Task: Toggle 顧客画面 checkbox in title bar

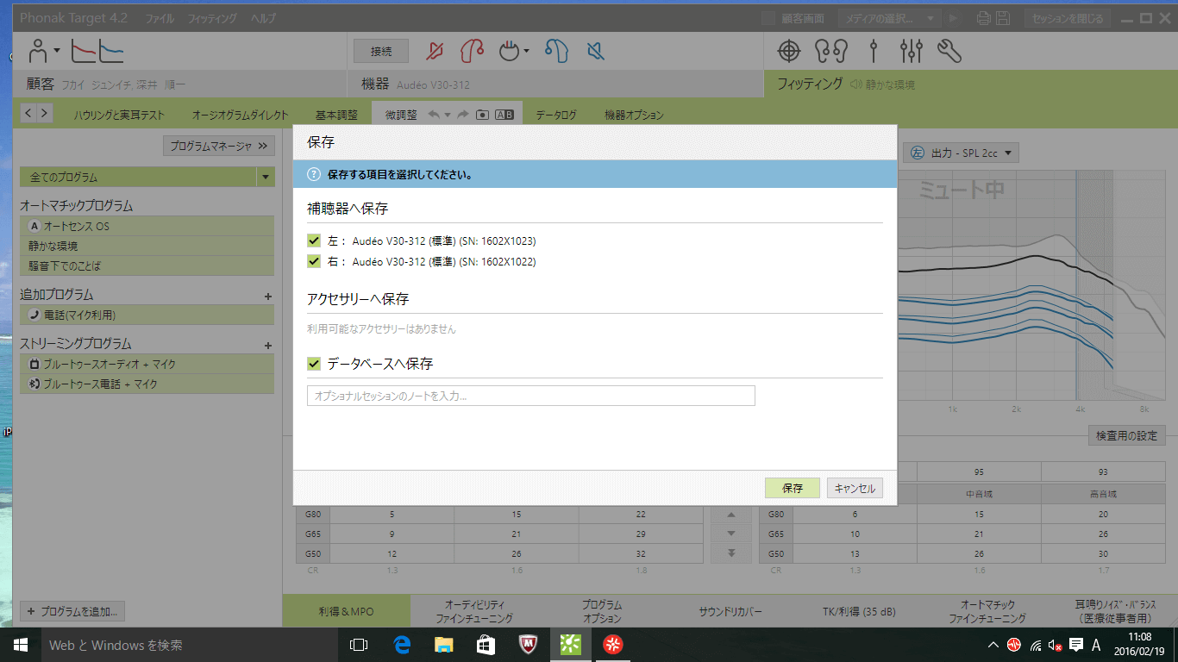Action: click(768, 18)
